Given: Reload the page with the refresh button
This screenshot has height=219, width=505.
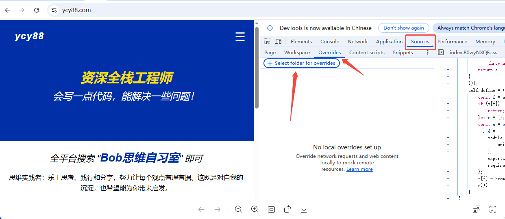Looking at the screenshot, I should pos(37,10).
